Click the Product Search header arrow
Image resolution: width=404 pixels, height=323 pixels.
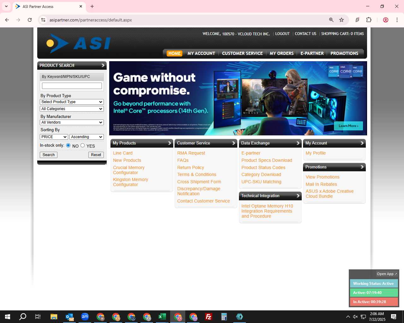[x=103, y=65]
